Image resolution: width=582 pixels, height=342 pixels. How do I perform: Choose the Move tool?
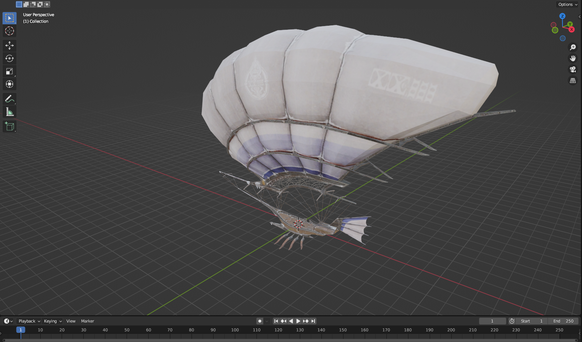point(10,46)
